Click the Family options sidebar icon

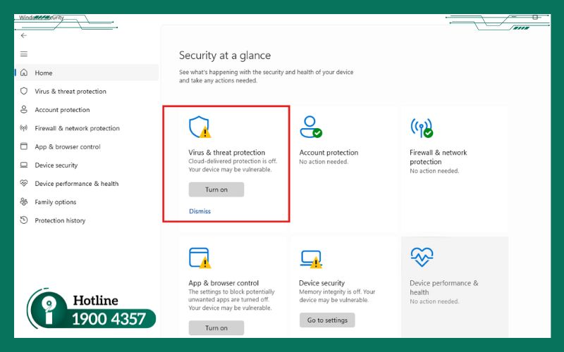[24, 202]
